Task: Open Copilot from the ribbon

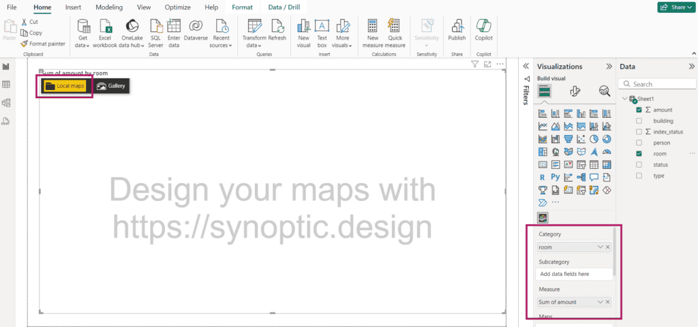Action: click(484, 27)
